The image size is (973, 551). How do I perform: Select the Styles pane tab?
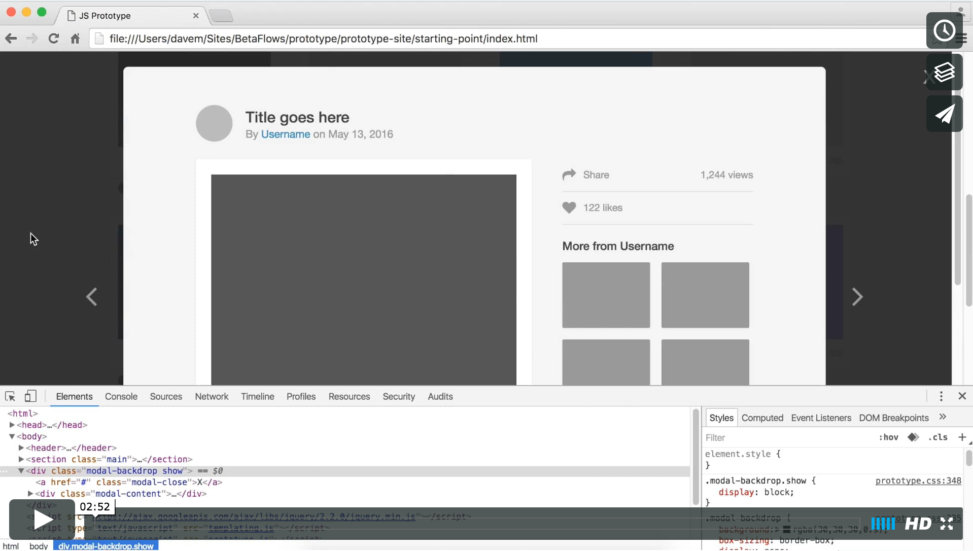[x=721, y=418]
